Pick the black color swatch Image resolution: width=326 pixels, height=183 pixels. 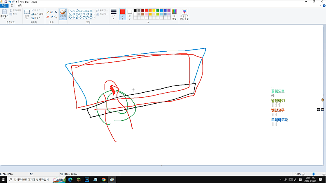(135, 11)
